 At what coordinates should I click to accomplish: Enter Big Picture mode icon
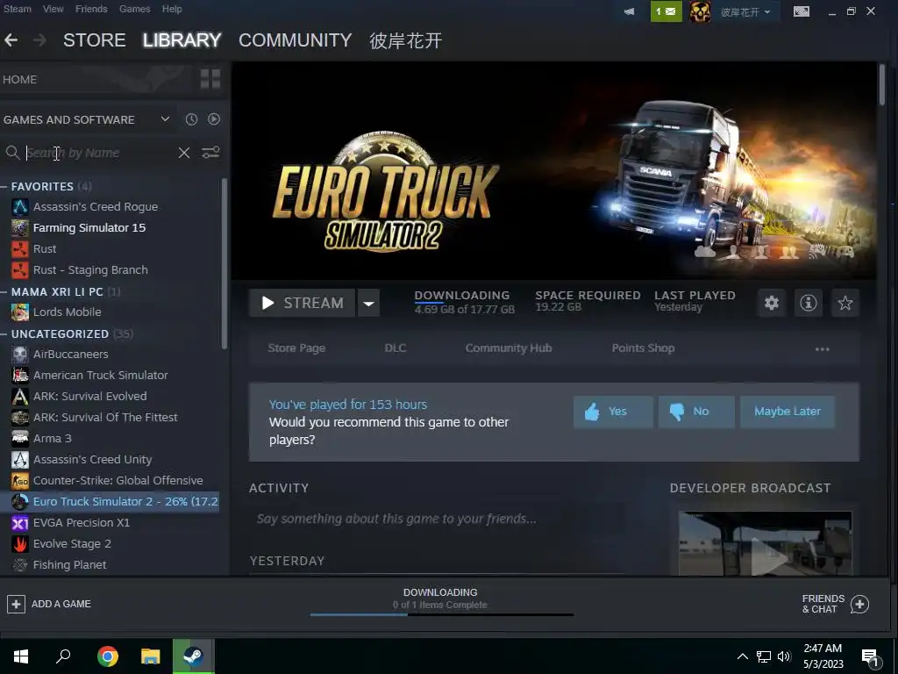coord(802,11)
